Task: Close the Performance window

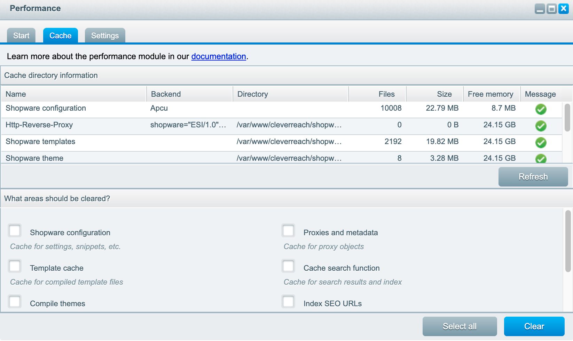Action: pos(564,9)
